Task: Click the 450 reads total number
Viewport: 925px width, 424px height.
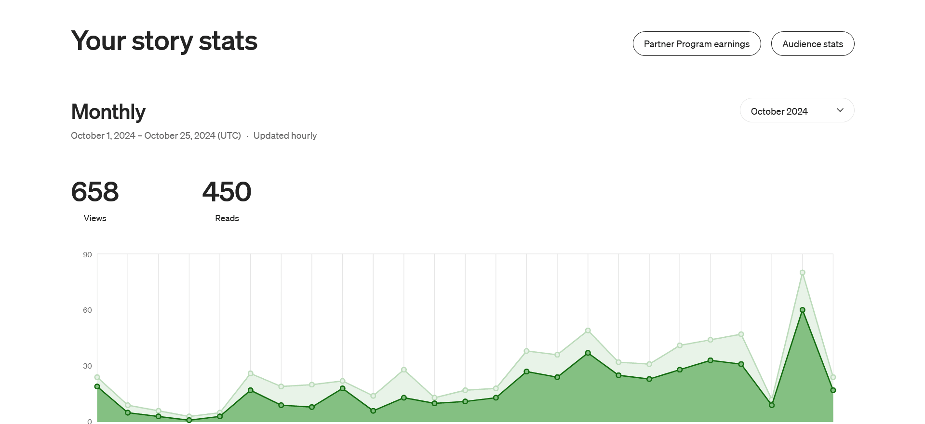Action: (227, 191)
